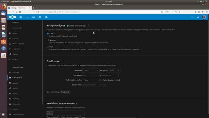Open Activities overview
This screenshot has width=209, height=118.
5,1
